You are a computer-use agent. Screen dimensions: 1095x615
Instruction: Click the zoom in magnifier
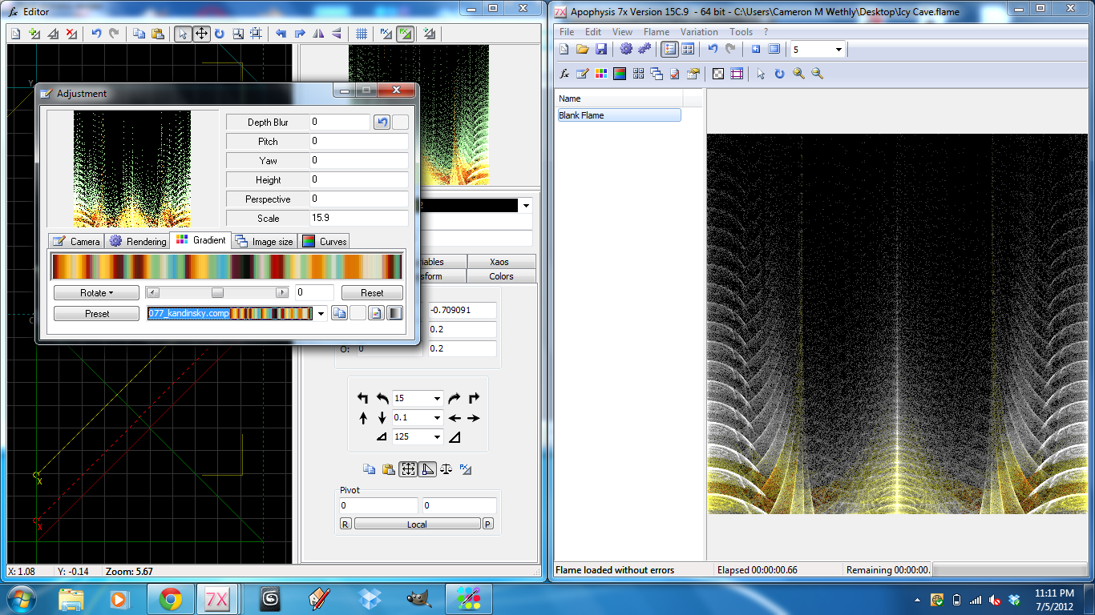(798, 74)
